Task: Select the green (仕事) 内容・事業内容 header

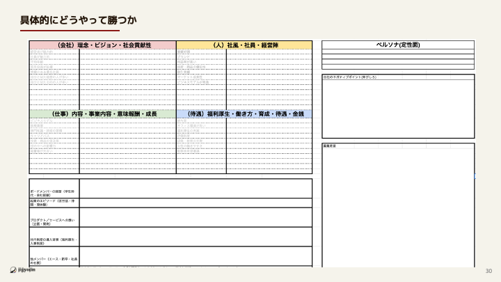Action: 103,113
